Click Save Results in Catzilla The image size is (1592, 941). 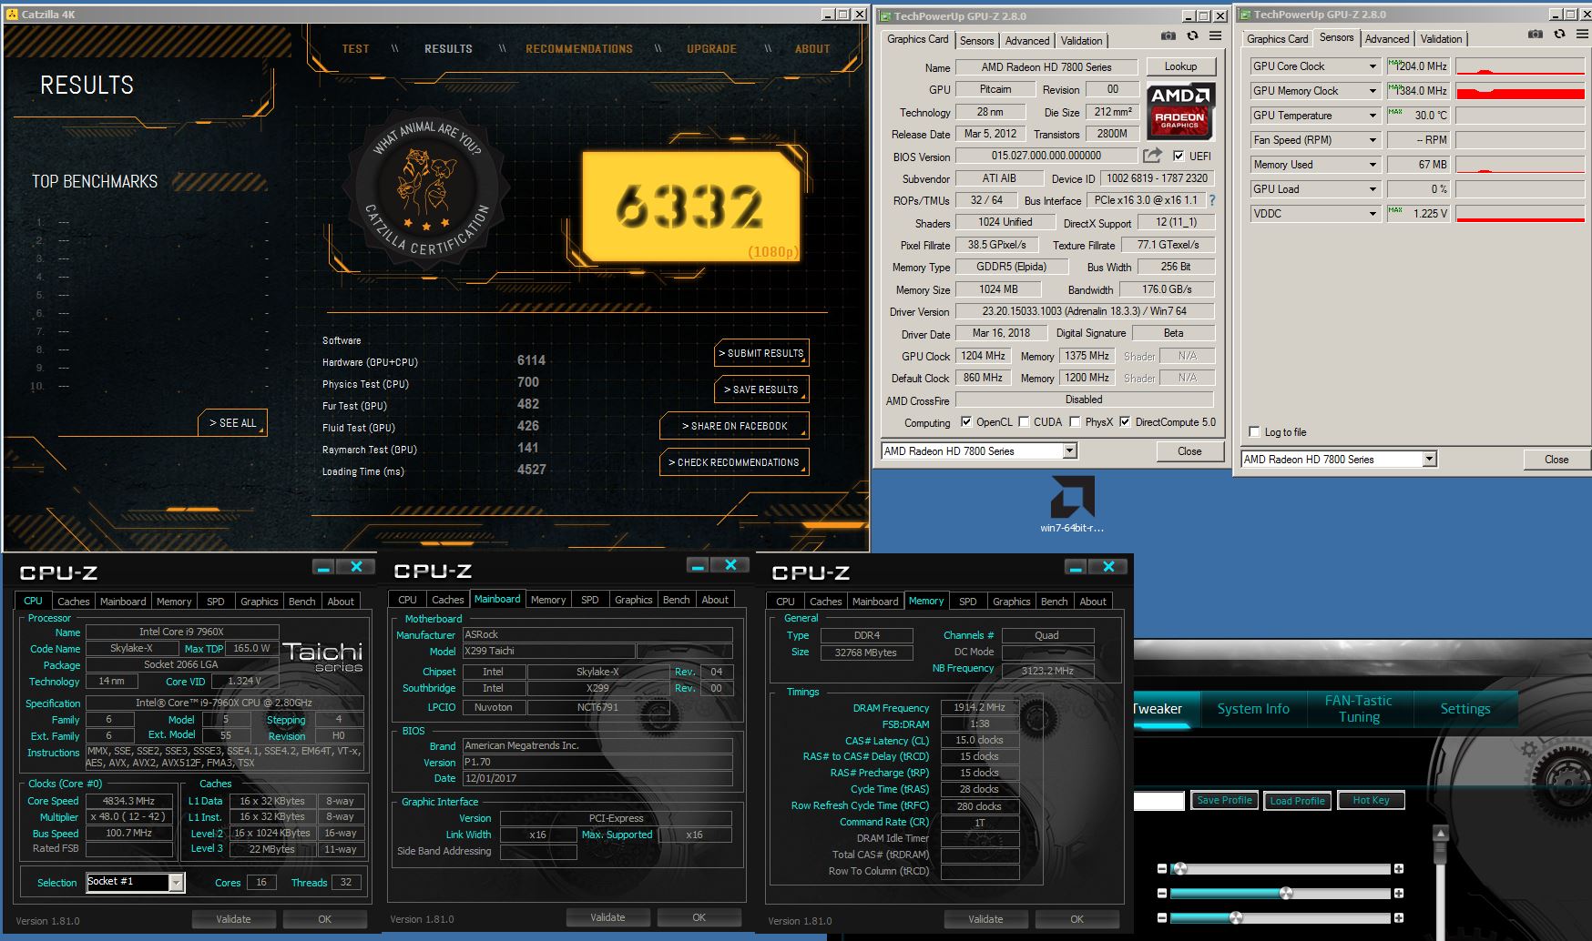pos(761,390)
